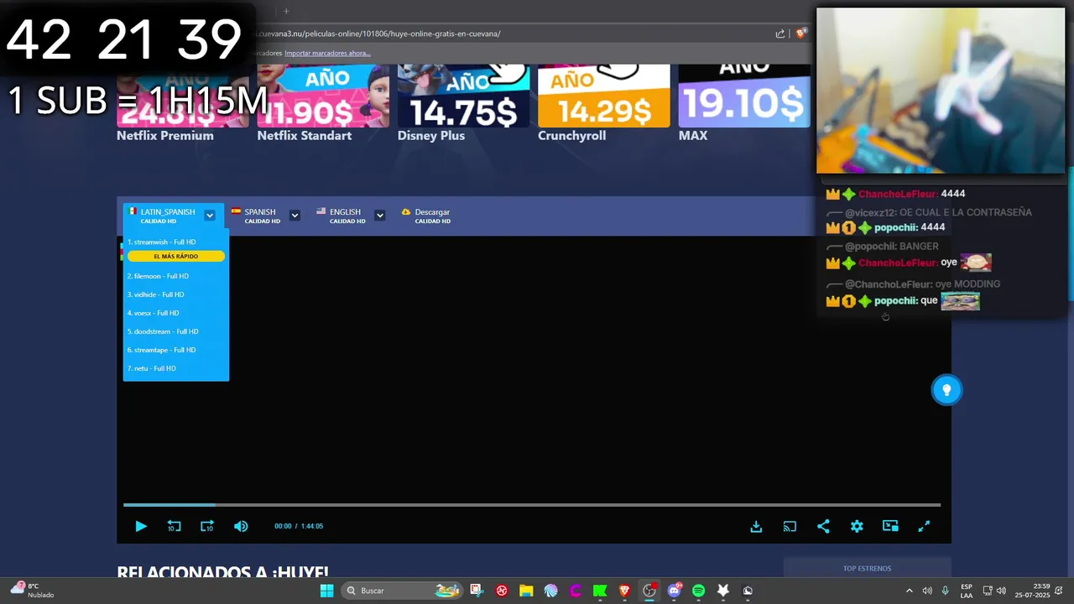Rewind 10 seconds in the player
The image size is (1074, 604).
click(174, 526)
